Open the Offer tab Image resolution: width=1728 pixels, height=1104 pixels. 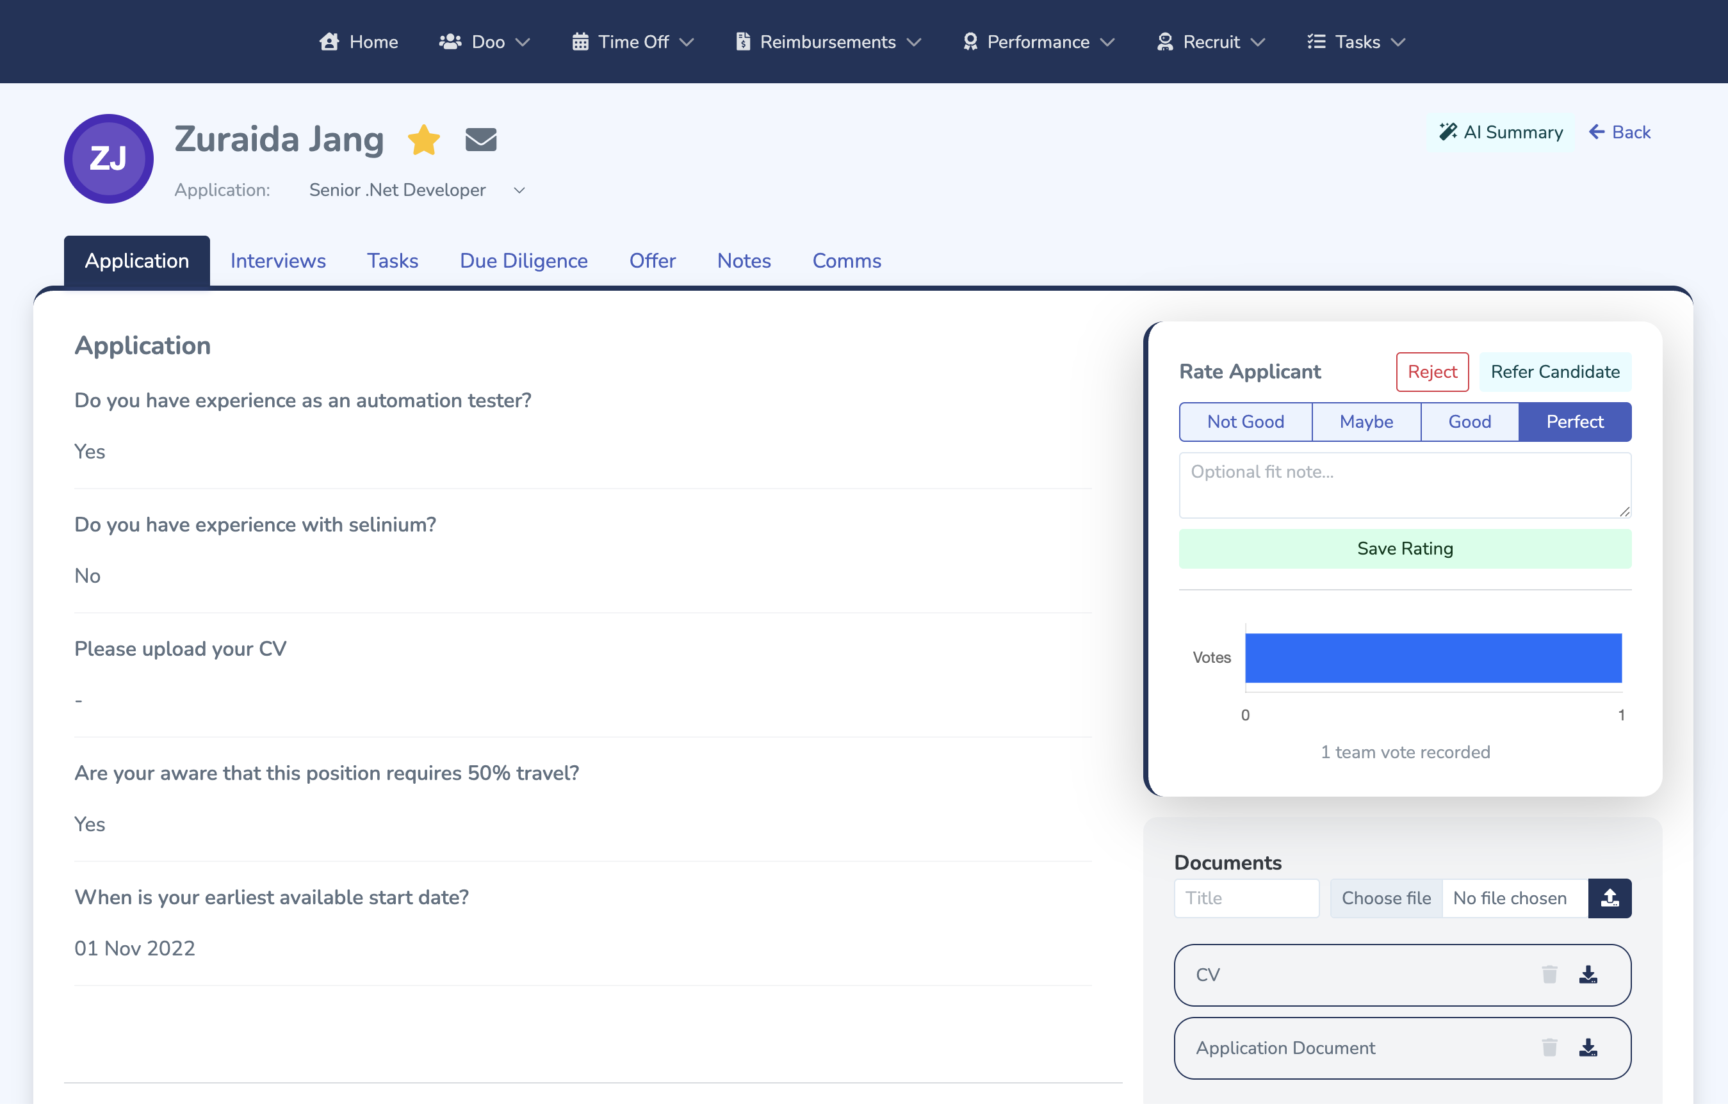tap(652, 261)
